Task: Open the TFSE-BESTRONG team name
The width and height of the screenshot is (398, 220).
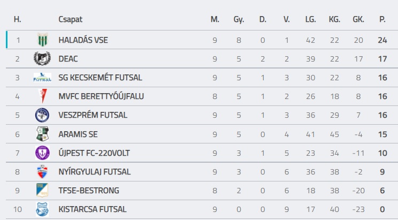Action: coord(89,191)
